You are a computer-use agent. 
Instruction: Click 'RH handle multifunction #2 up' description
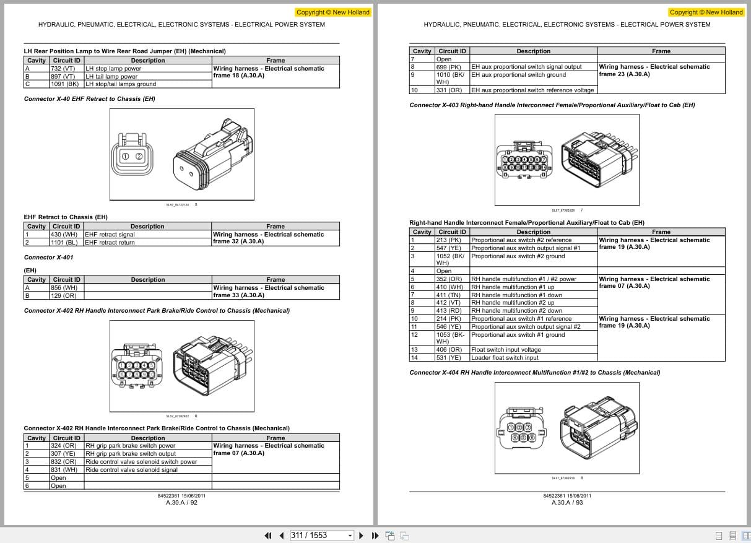click(x=513, y=303)
